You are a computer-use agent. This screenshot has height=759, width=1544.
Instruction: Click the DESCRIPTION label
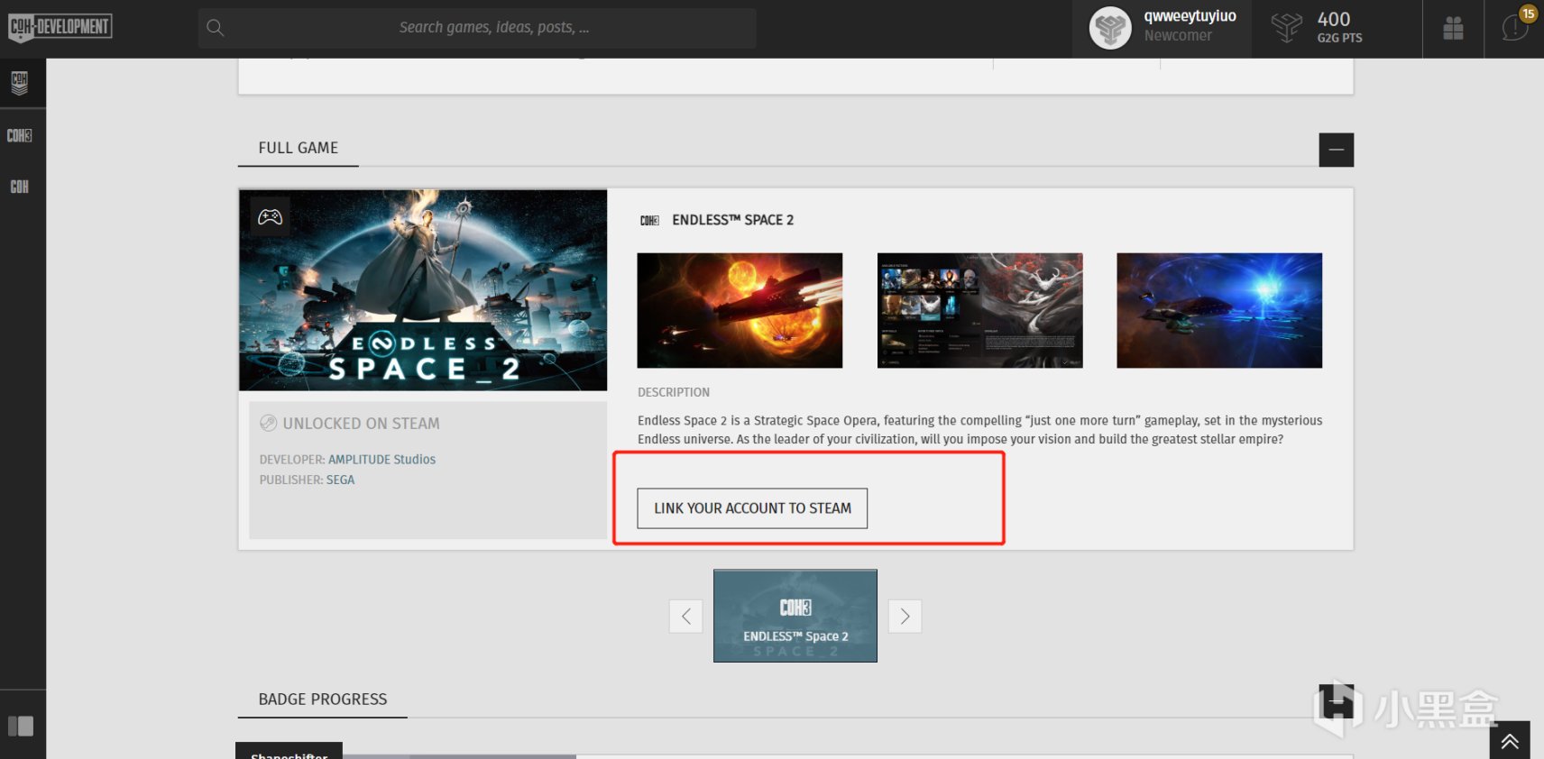pos(674,392)
